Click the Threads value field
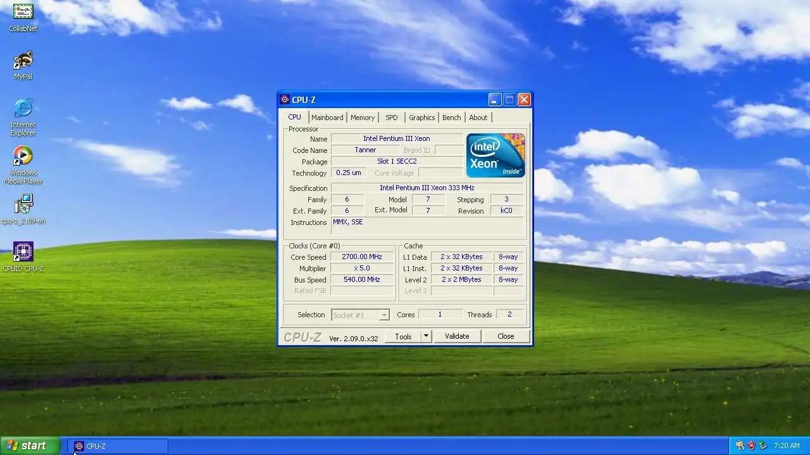 (x=509, y=314)
